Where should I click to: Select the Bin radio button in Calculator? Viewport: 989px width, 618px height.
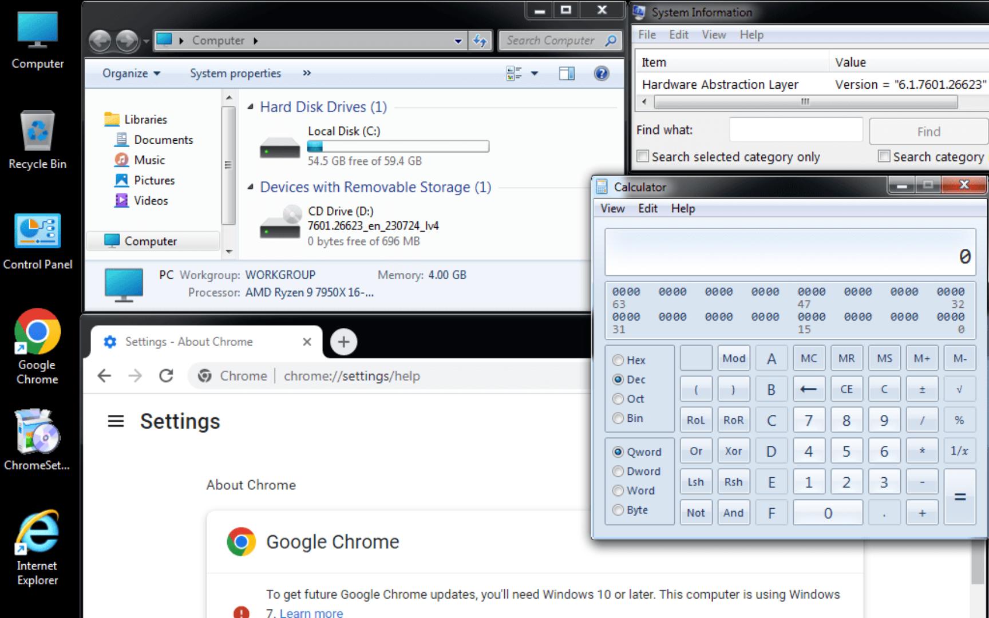point(618,418)
